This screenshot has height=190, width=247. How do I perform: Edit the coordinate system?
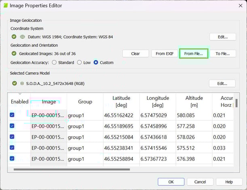(223, 37)
